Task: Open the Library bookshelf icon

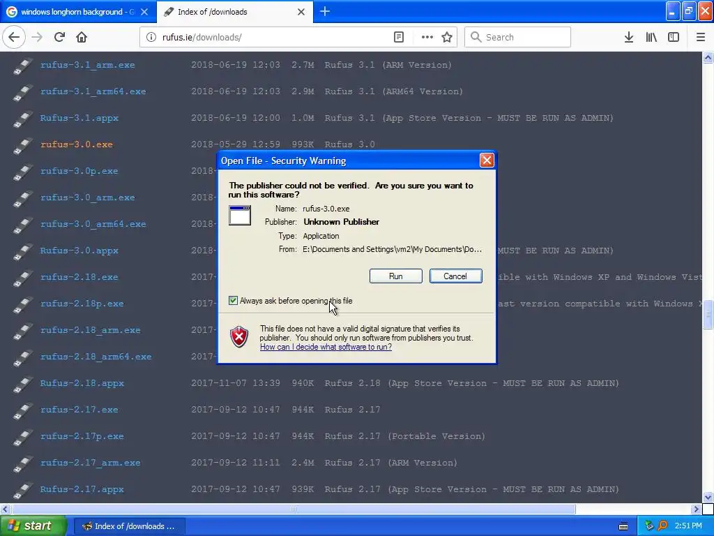Action: (x=651, y=37)
